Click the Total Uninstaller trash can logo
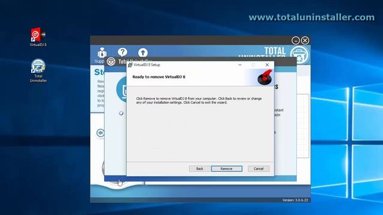Image resolution: width=383 pixels, height=215 pixels. [x=299, y=56]
